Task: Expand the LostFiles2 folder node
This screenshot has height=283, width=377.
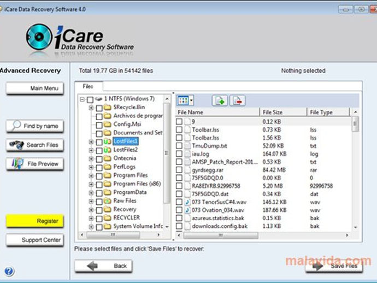Action: (x=91, y=150)
